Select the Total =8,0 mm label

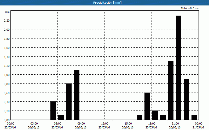point(190,8)
